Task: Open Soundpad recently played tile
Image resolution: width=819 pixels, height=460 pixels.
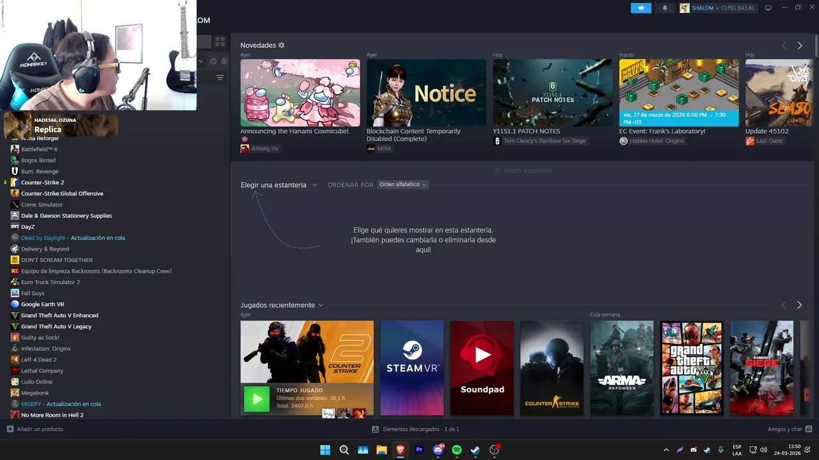Action: [482, 368]
